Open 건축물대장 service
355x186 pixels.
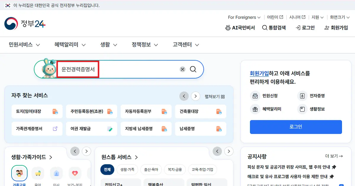click(201, 112)
